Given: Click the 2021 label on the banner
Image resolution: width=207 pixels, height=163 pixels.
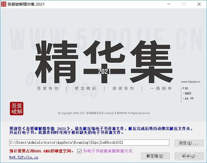Looking at the screenshot, I should [x=104, y=71].
